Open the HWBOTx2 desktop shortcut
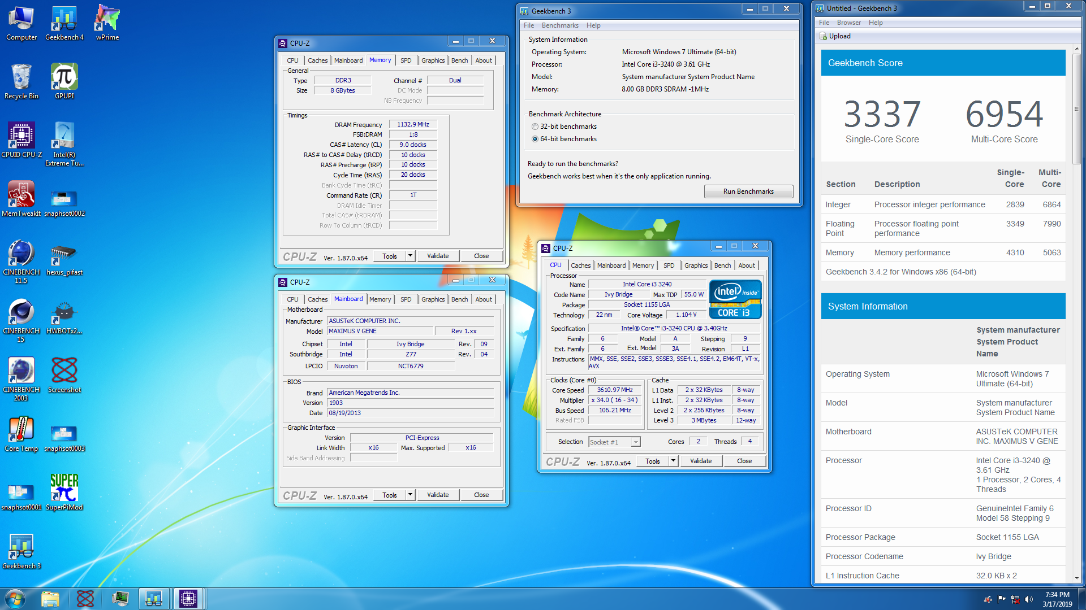The image size is (1086, 610). pos(64,317)
